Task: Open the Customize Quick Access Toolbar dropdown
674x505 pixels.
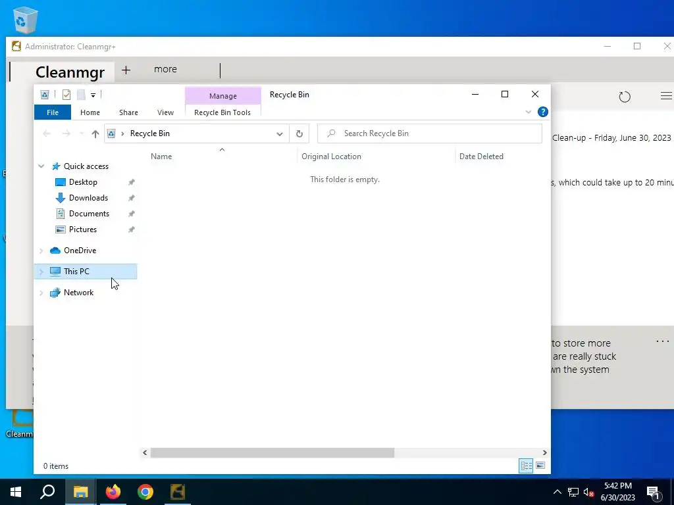Action: 93,95
